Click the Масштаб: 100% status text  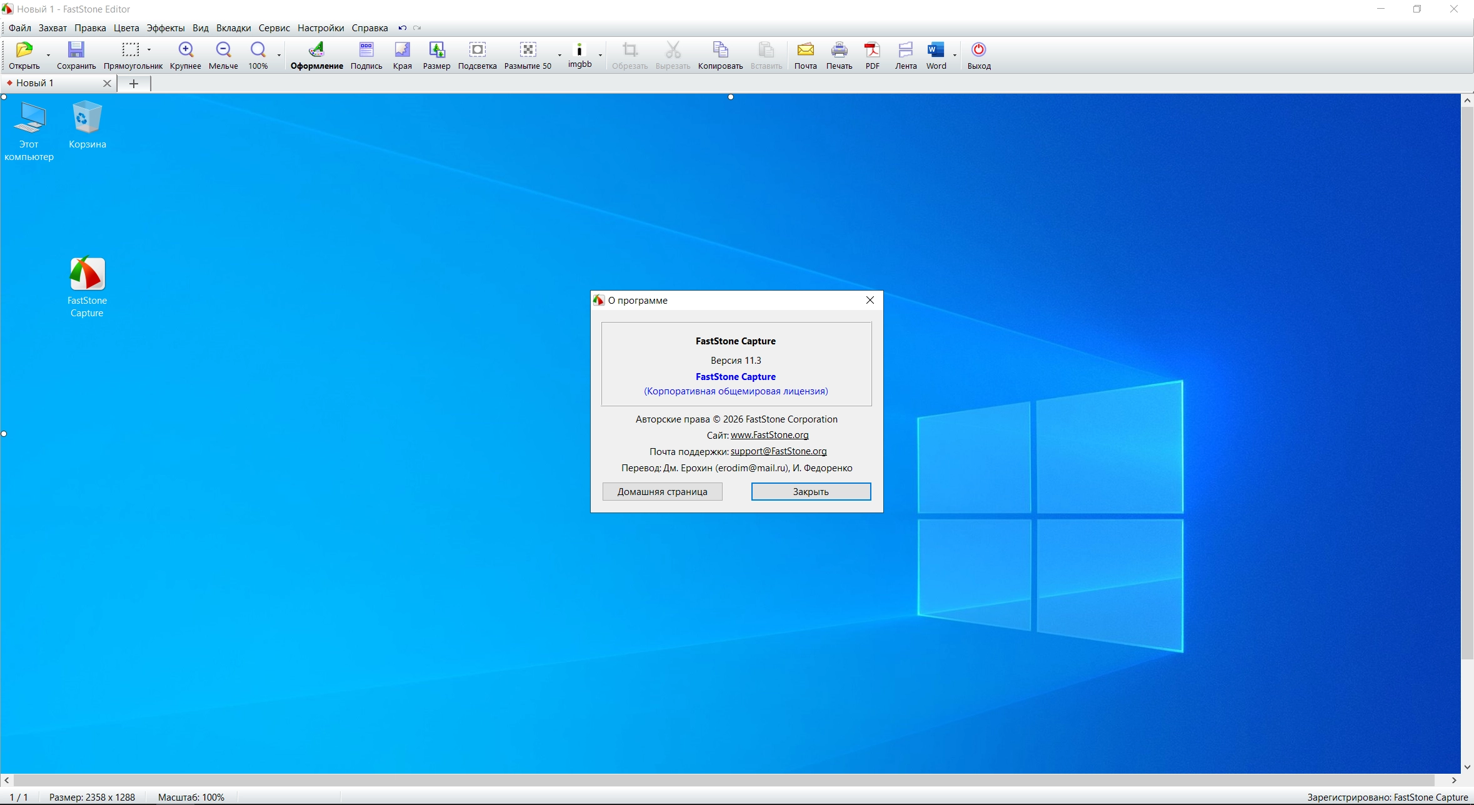[191, 797]
